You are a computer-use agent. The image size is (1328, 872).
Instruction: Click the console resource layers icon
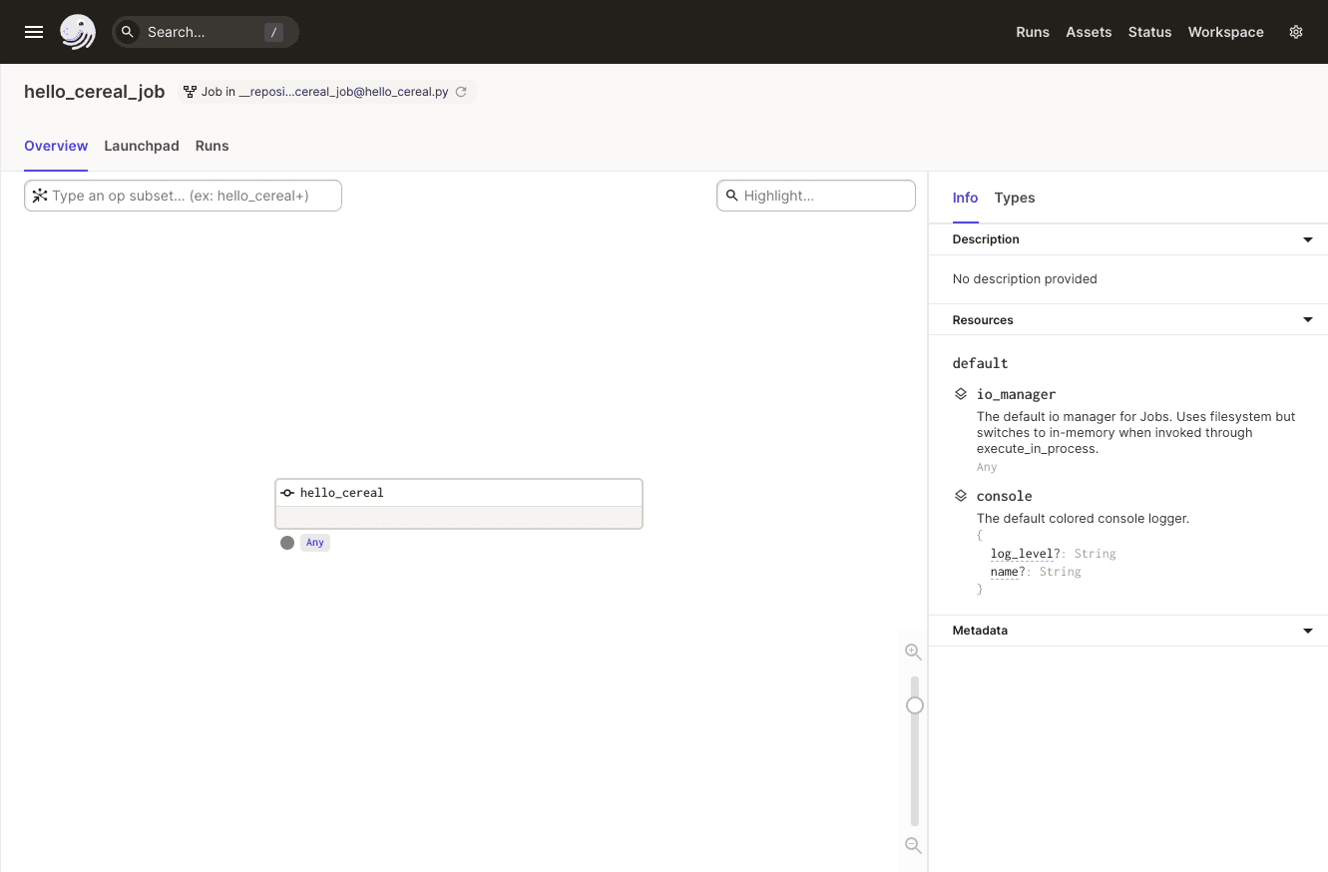(961, 496)
